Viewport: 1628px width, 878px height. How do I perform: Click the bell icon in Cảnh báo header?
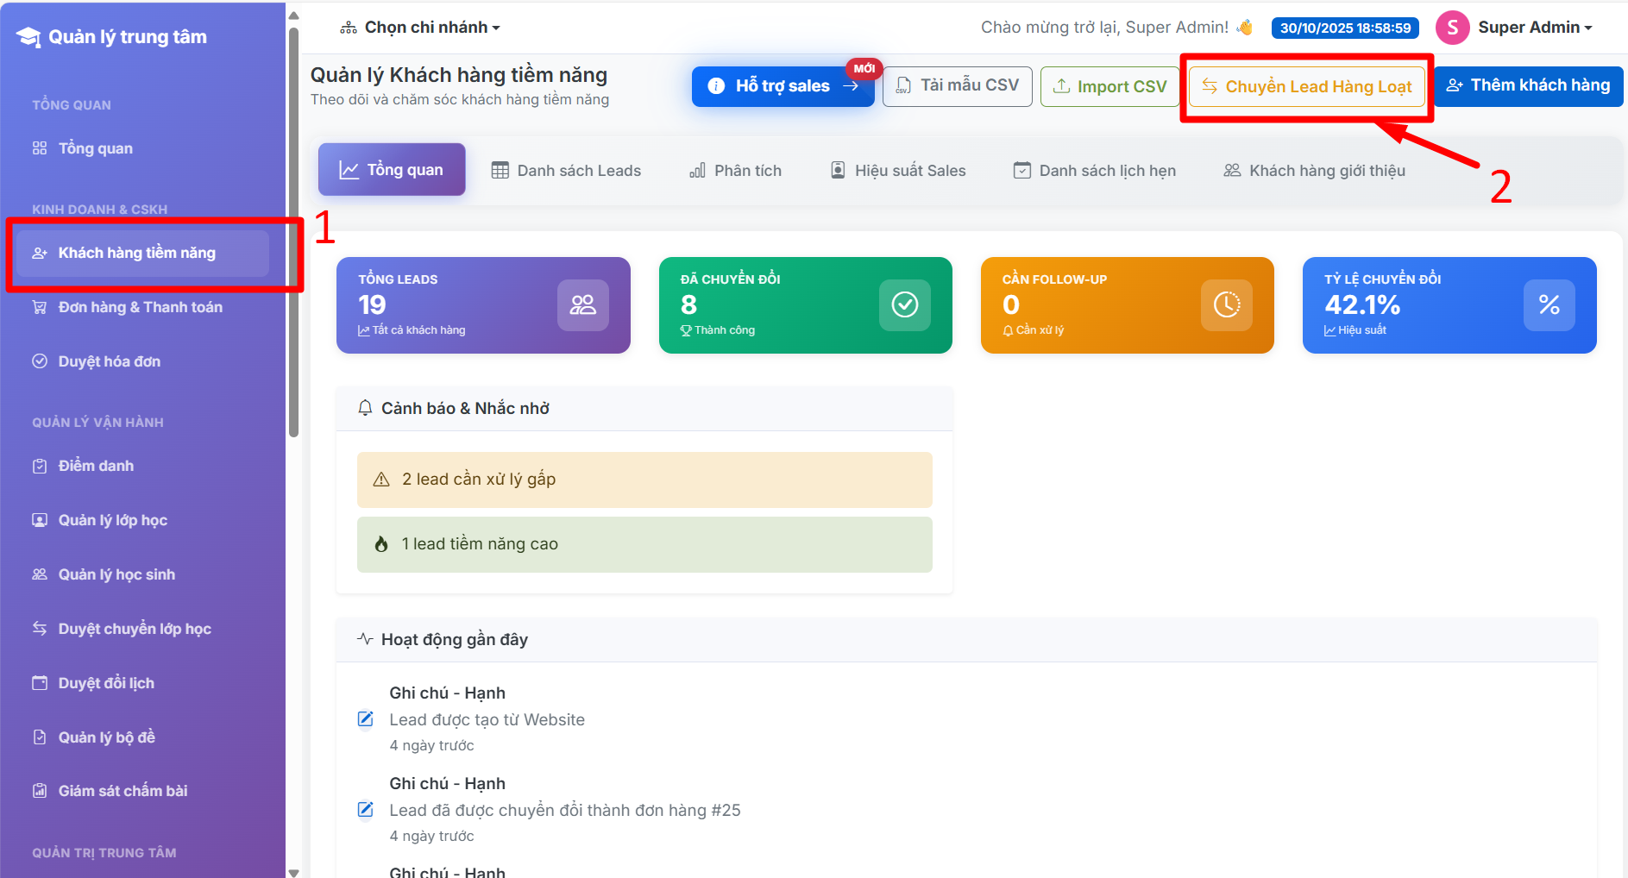coord(365,408)
